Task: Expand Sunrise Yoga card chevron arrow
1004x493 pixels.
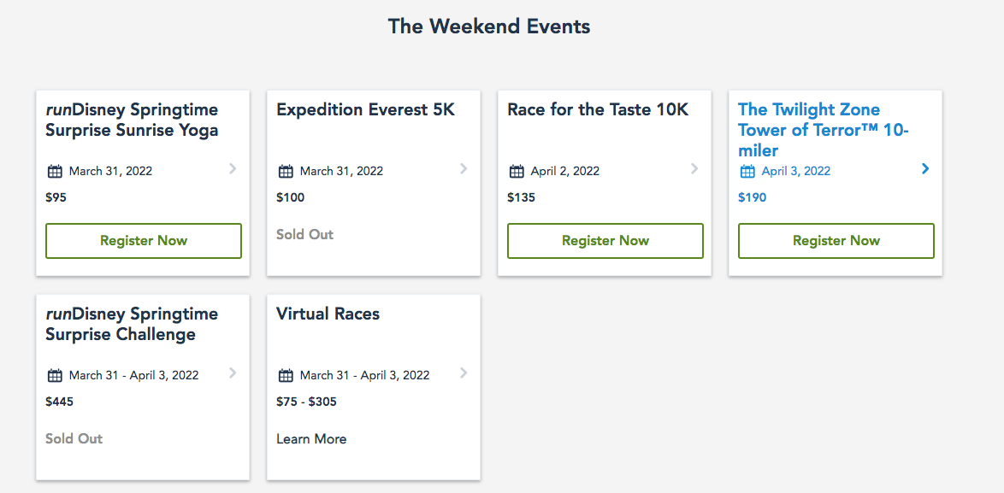Action: pos(233,169)
